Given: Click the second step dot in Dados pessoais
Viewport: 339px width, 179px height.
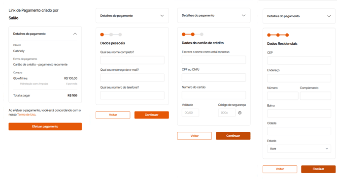Looking at the screenshot, I should pyautogui.click(x=111, y=34).
